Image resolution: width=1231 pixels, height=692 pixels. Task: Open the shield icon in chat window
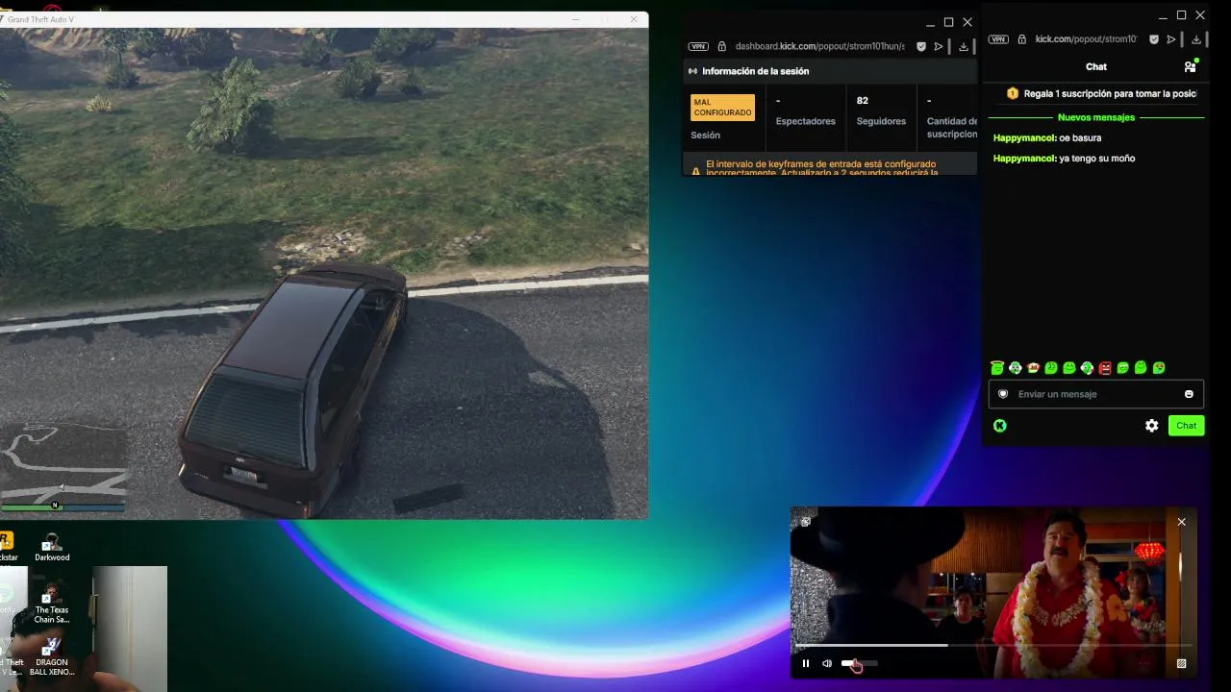pyautogui.click(x=1154, y=39)
